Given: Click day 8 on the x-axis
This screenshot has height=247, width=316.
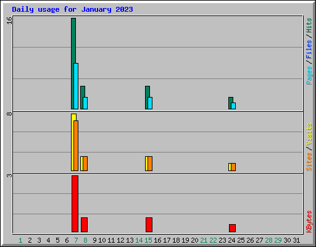Looking at the screenshot, I should click(x=85, y=240).
